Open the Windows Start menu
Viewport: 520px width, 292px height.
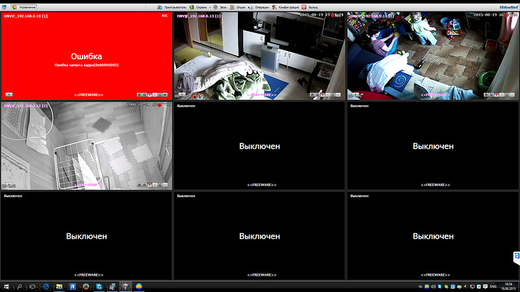6,287
